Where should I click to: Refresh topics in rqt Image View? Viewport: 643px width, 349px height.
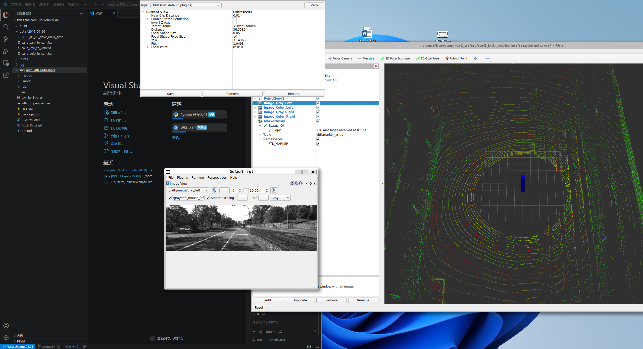214,190
